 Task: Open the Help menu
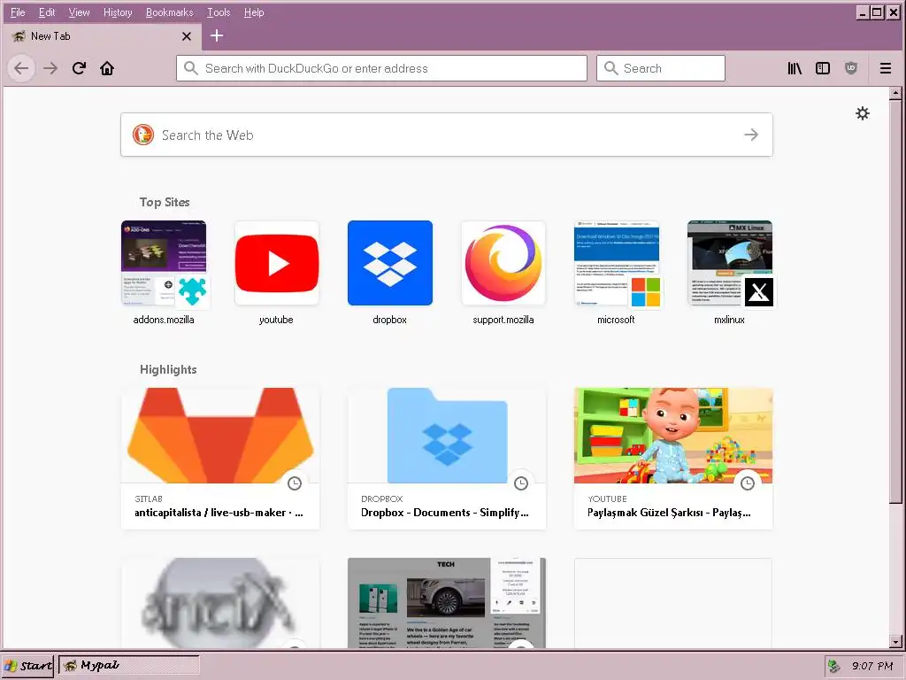coord(254,12)
